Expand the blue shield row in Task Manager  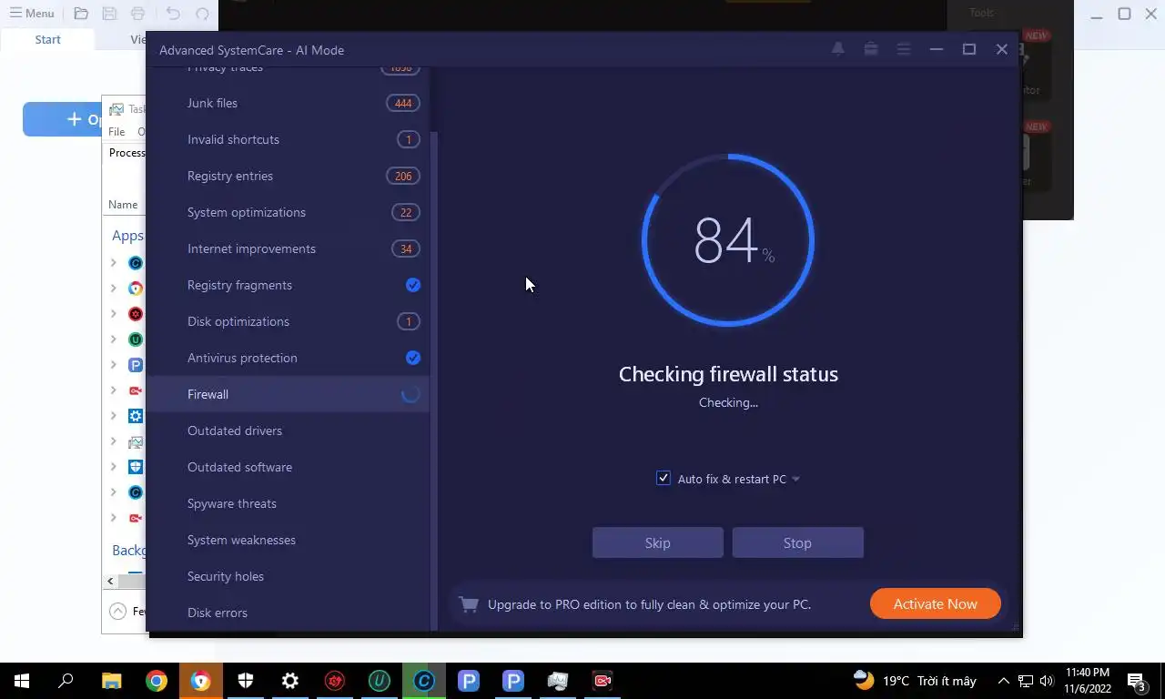tap(113, 467)
